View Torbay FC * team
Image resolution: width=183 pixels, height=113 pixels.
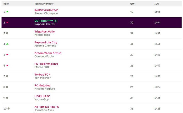(42, 75)
